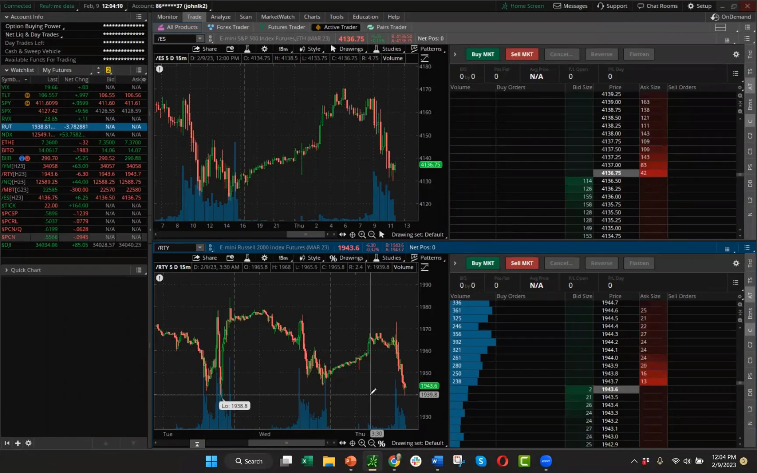
Task: Zoom out on the /ES chart
Action: [371, 234]
